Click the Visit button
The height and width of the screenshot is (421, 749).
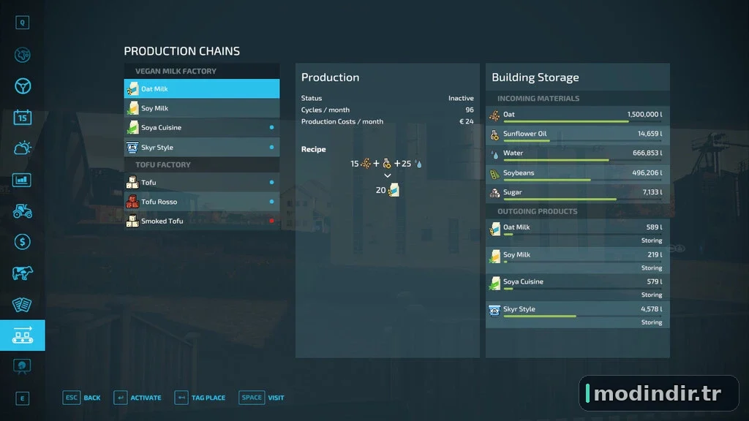[261, 398]
